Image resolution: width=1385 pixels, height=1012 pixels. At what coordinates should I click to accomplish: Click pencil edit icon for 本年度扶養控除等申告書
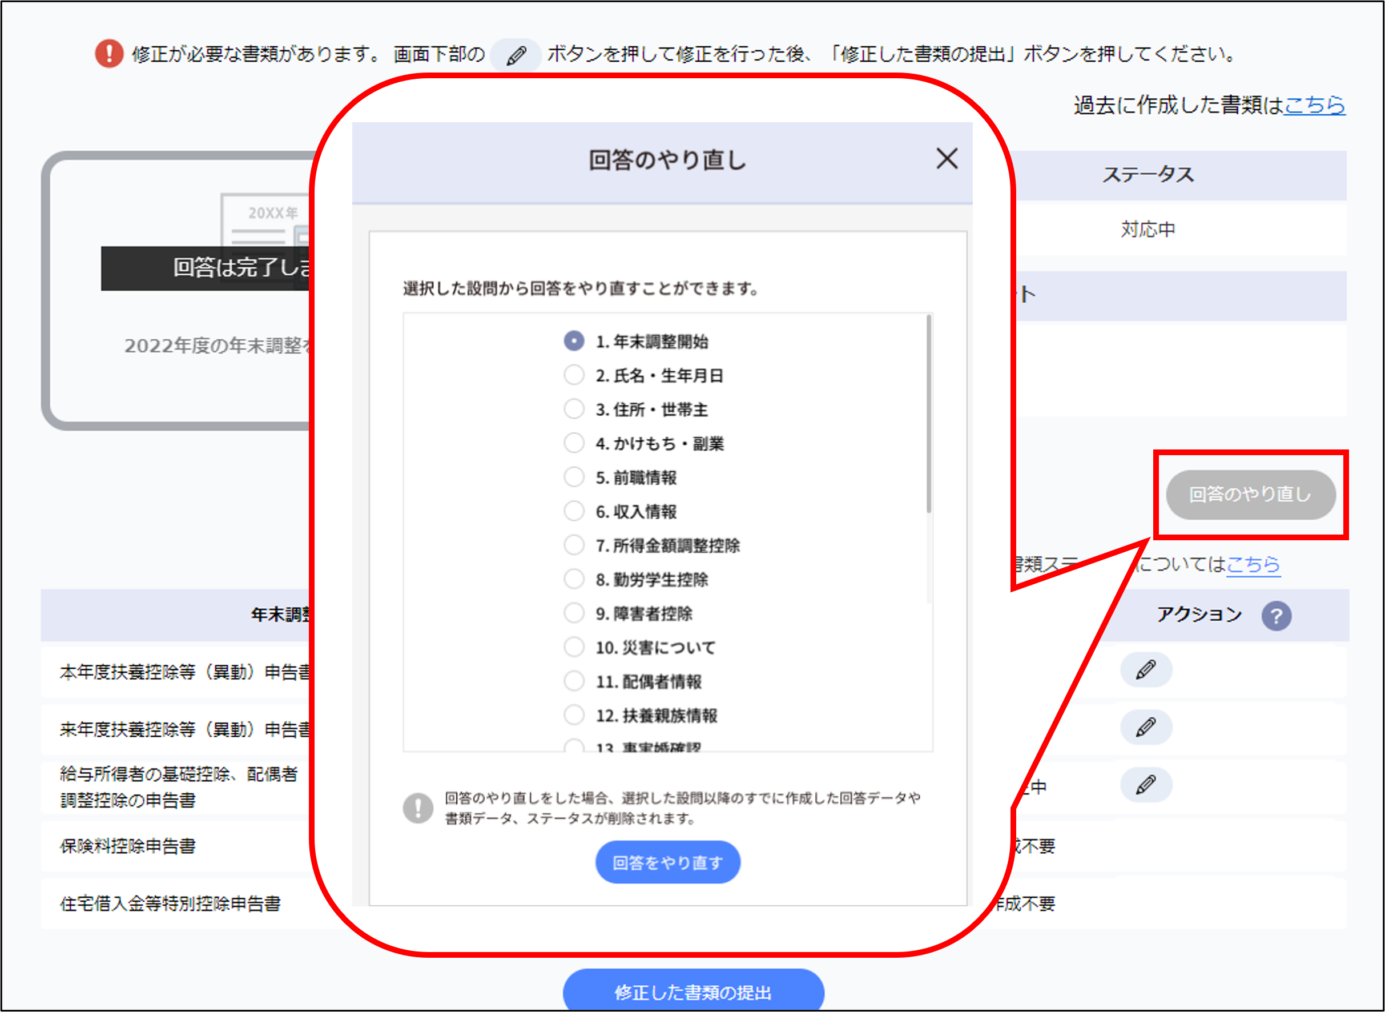tap(1146, 669)
